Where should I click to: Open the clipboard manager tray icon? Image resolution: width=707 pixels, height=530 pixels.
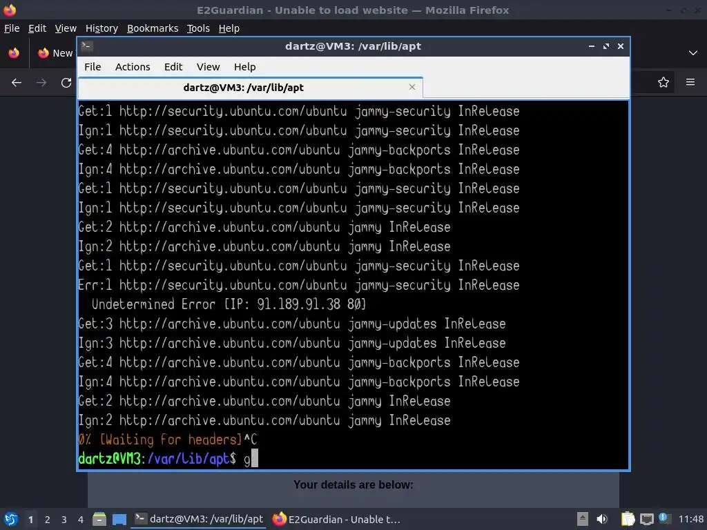coord(628,519)
